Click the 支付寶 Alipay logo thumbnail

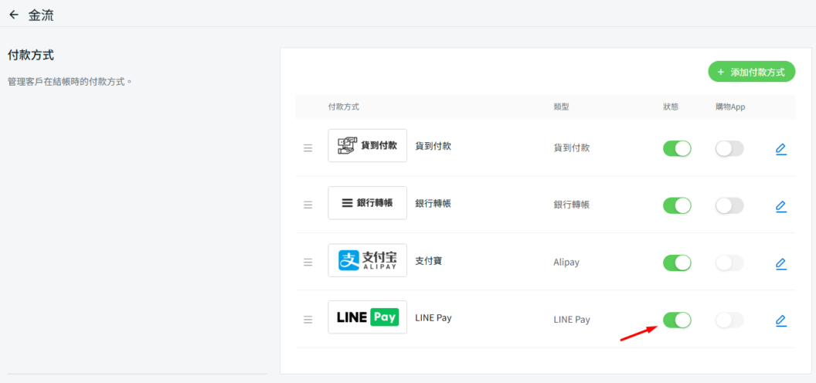coord(367,260)
